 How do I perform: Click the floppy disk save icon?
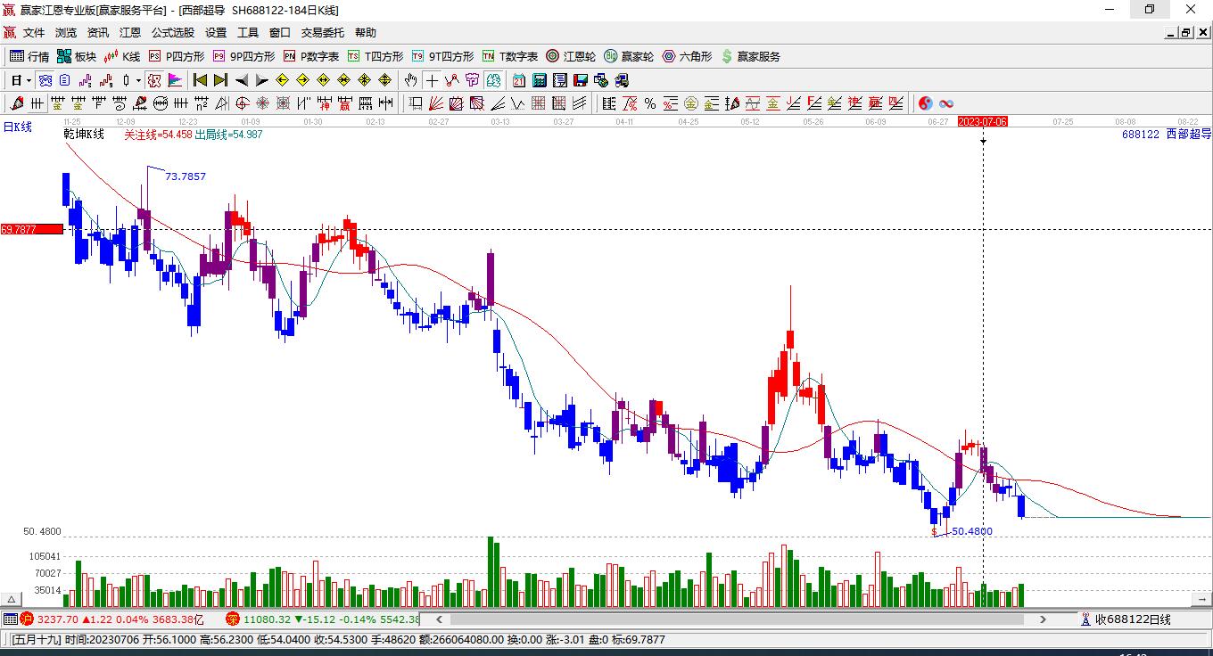(580, 80)
